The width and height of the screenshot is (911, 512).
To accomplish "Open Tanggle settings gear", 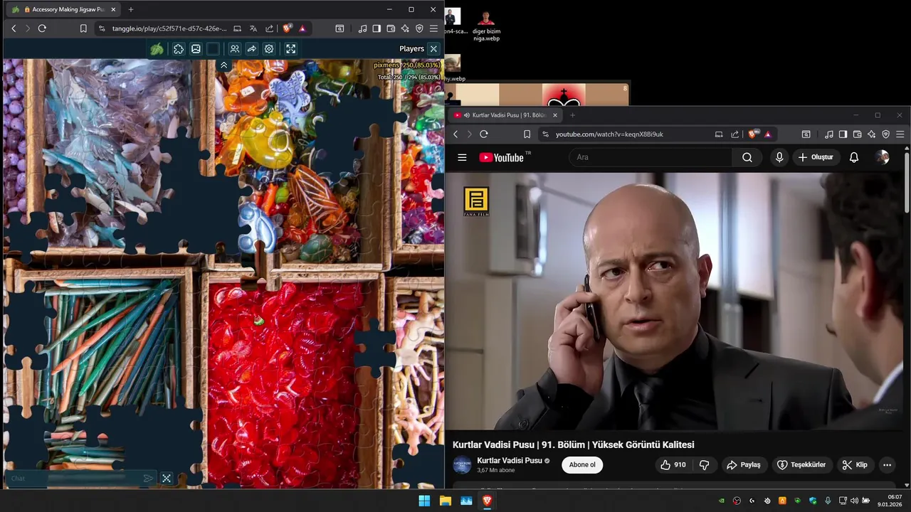I will pyautogui.click(x=269, y=49).
